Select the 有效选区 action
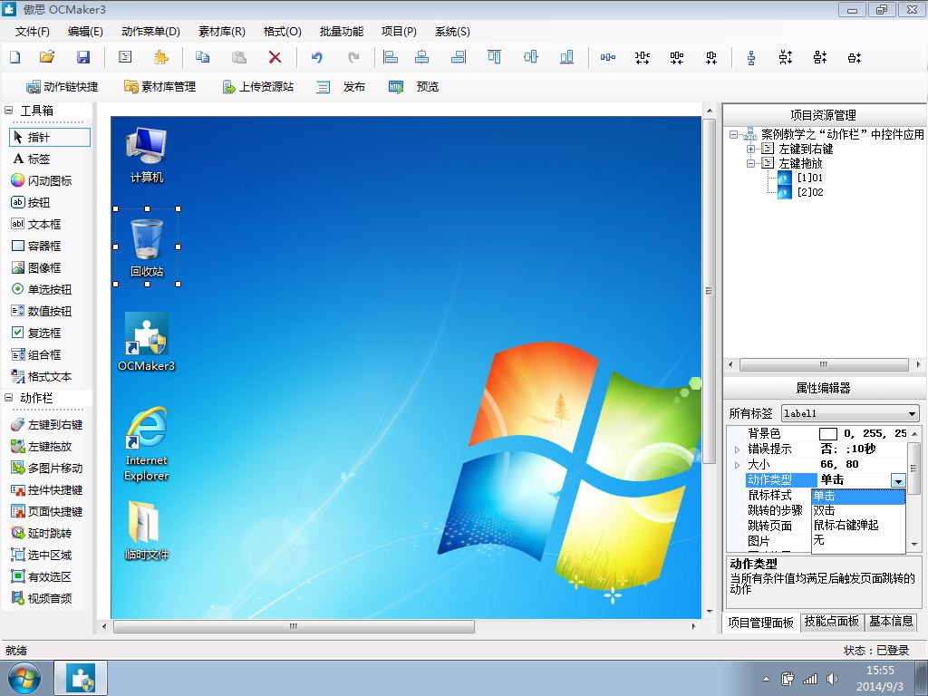Image resolution: width=928 pixels, height=696 pixels. coord(42,576)
